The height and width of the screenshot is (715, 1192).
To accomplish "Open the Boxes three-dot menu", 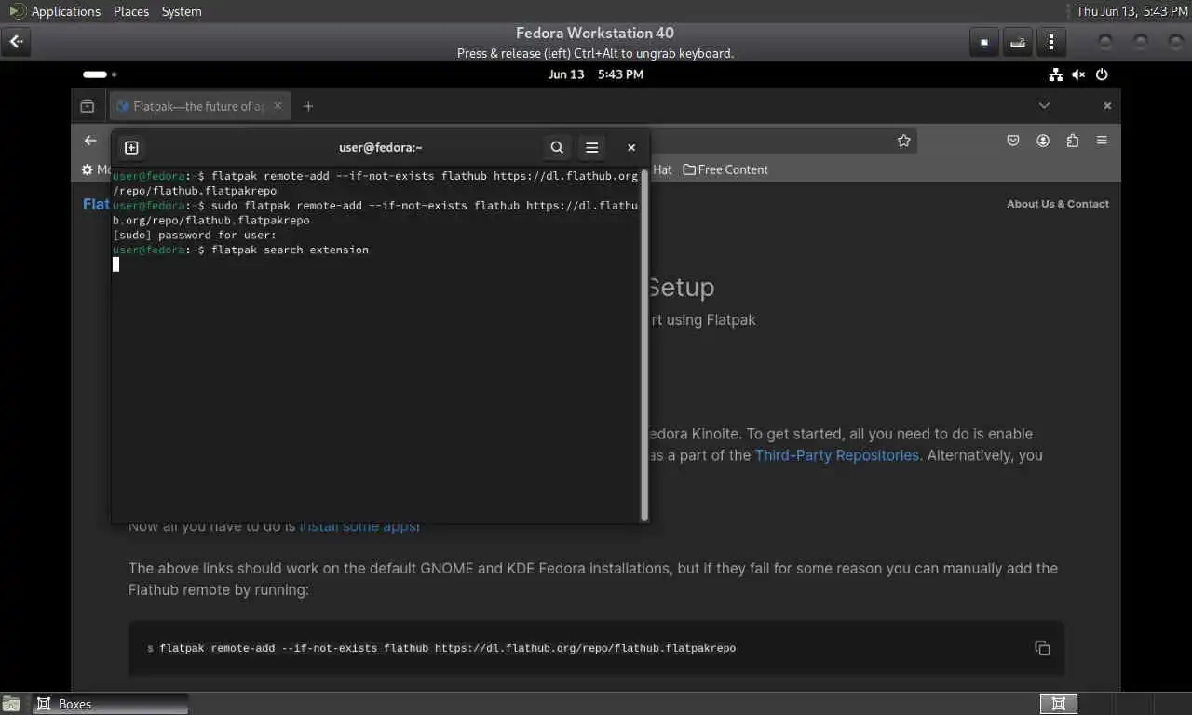I will pos(1051,42).
